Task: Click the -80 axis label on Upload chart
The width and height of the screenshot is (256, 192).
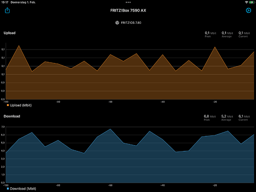Action: pos(58,102)
